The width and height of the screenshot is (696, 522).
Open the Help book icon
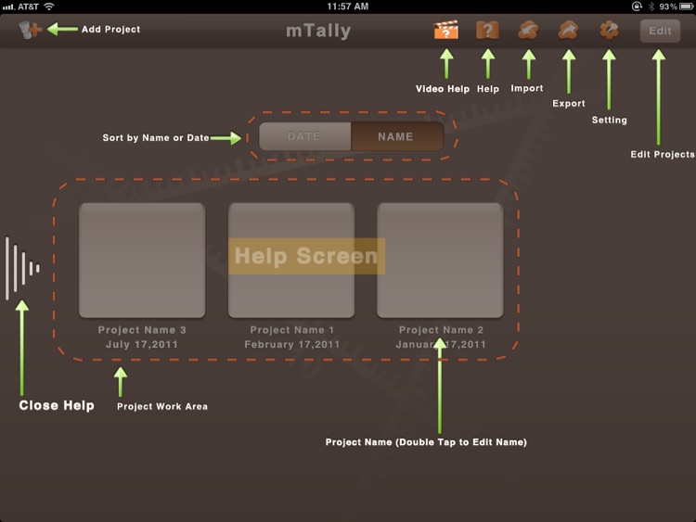point(487,31)
